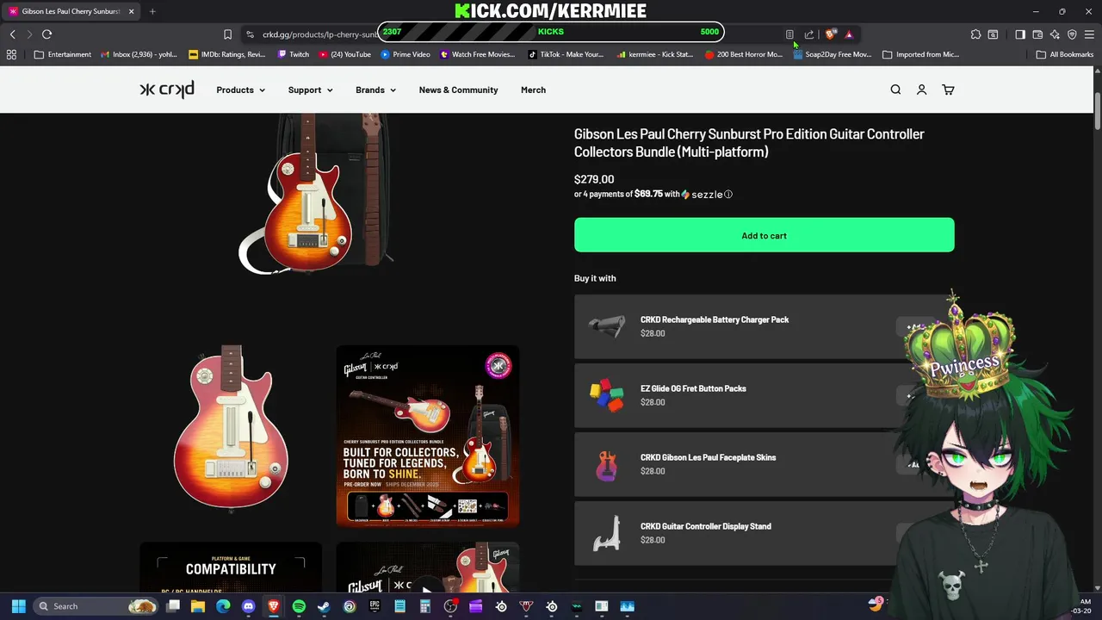1102x620 pixels.
Task: Open the IMDb Ratings bookmark
Action: point(227,54)
